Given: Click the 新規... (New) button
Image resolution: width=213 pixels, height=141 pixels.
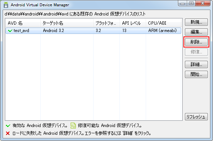Looking at the screenshot, I should pyautogui.click(x=196, y=22).
